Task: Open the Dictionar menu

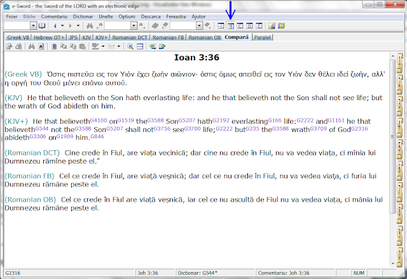Action: [x=83, y=16]
